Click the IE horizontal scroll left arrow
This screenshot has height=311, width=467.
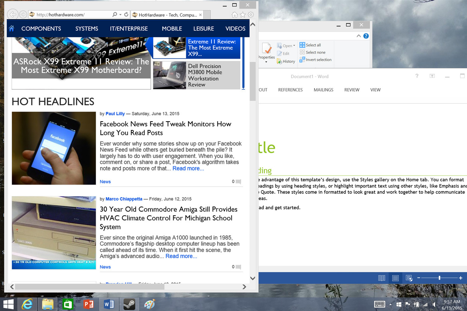12,287
